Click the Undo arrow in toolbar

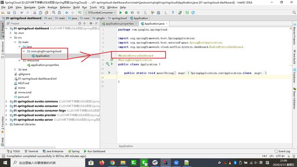click(22, 13)
